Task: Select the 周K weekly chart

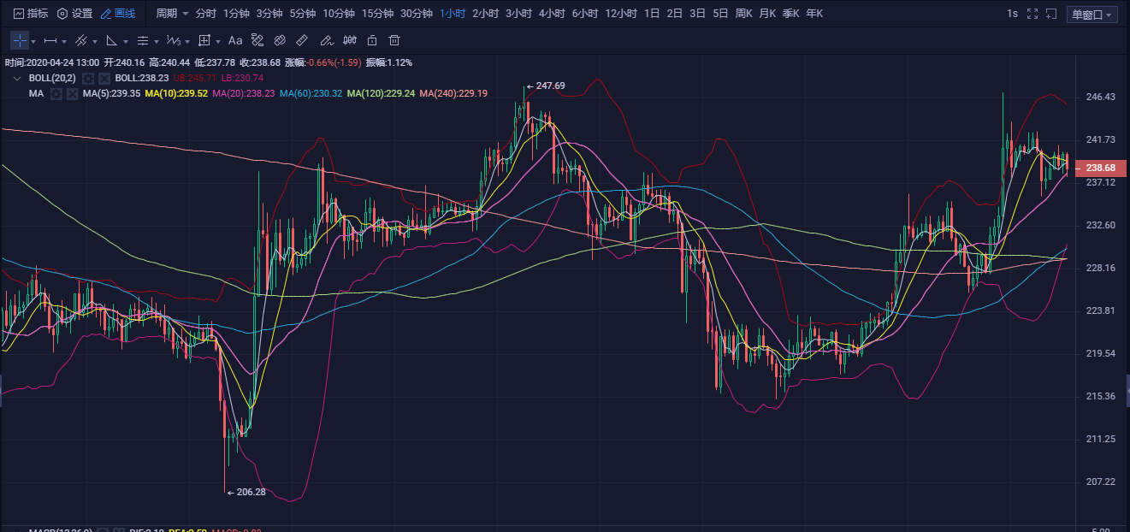Action: [x=744, y=14]
